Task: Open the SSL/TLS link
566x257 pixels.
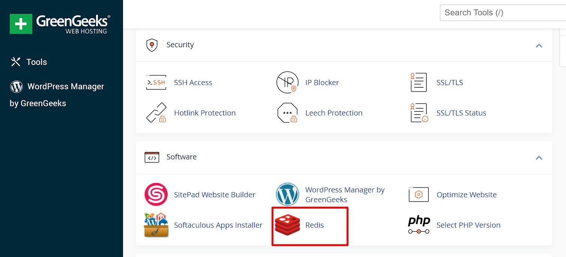Action: coord(450,83)
